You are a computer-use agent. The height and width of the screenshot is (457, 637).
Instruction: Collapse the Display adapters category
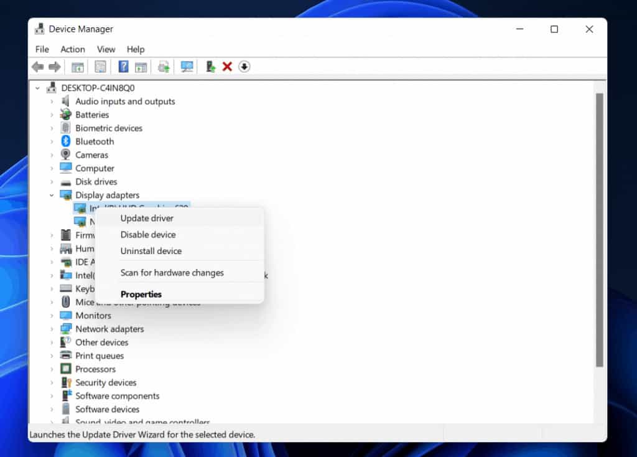pyautogui.click(x=52, y=195)
